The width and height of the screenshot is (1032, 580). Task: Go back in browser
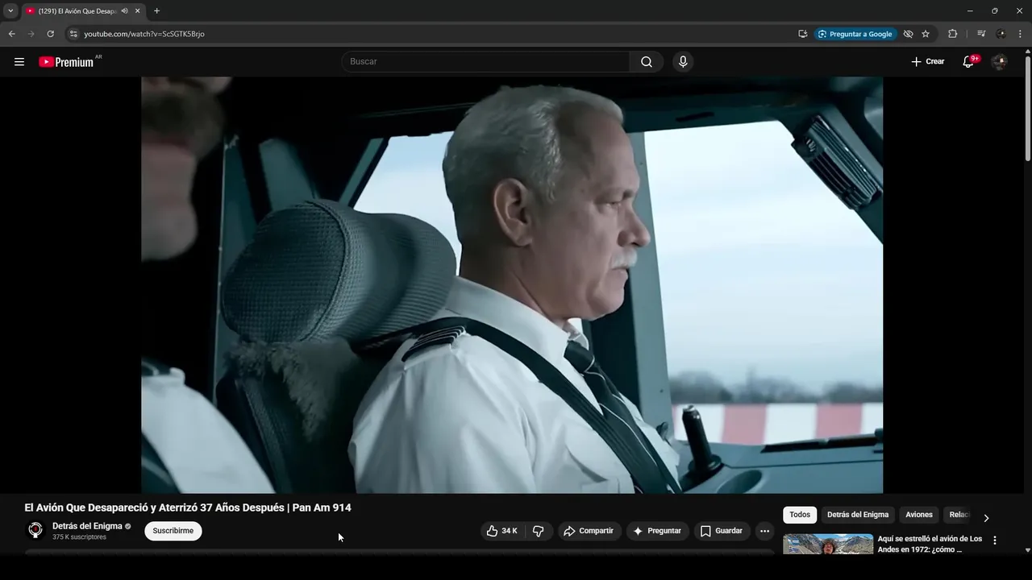(x=11, y=34)
